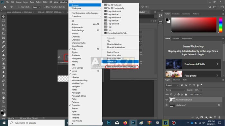
Task: Click the Type here to search box
Action: (36, 123)
